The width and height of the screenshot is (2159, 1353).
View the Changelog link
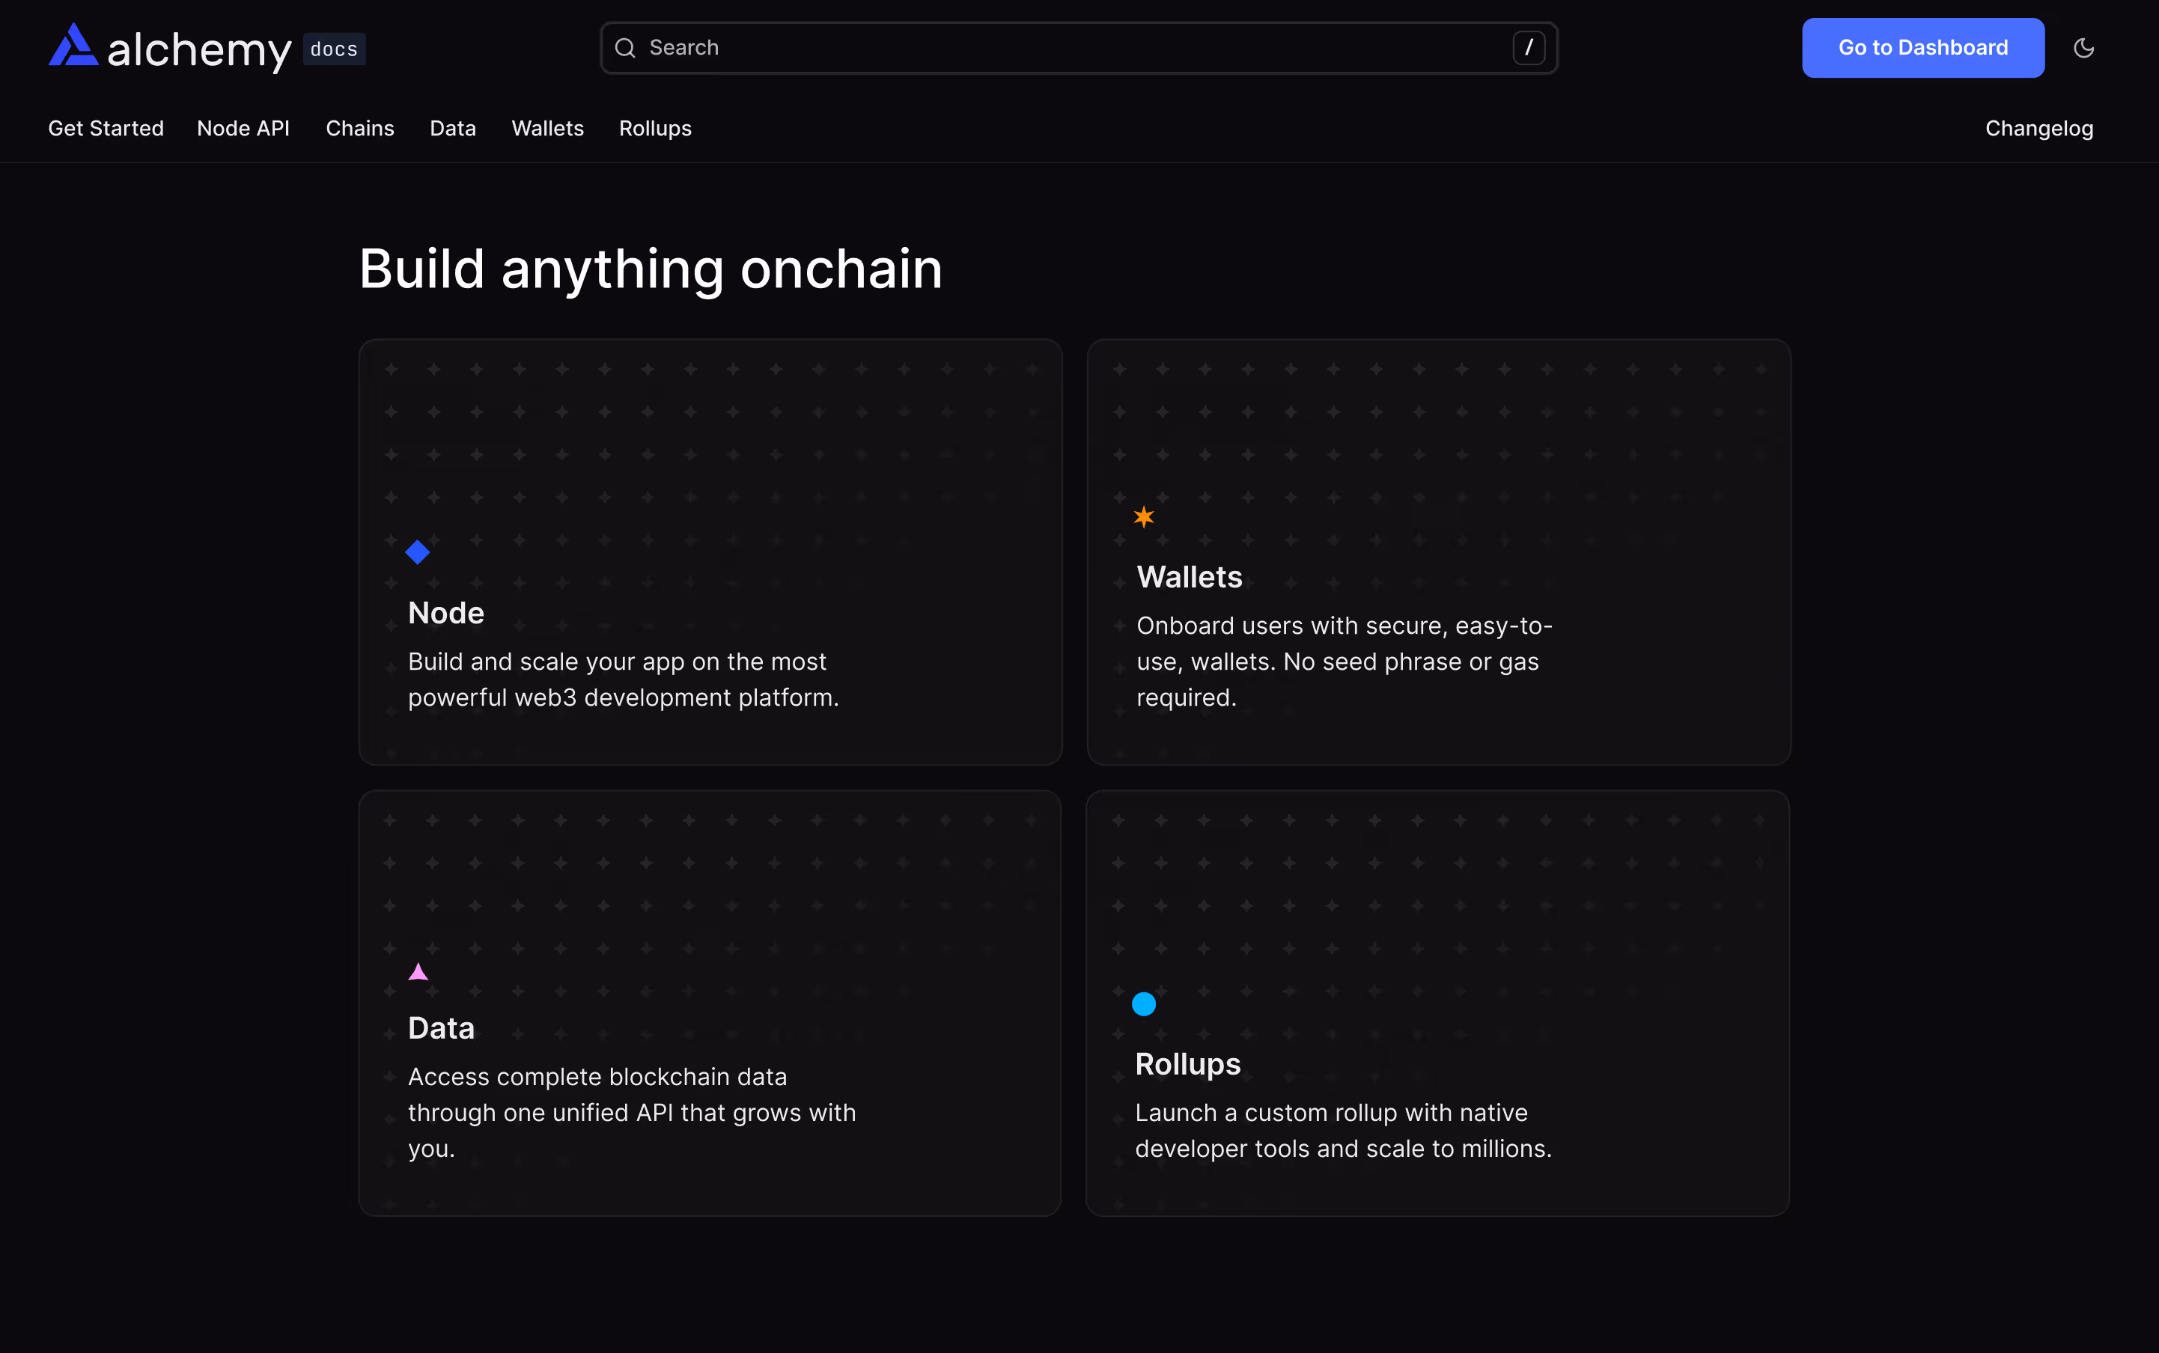pos(2039,129)
